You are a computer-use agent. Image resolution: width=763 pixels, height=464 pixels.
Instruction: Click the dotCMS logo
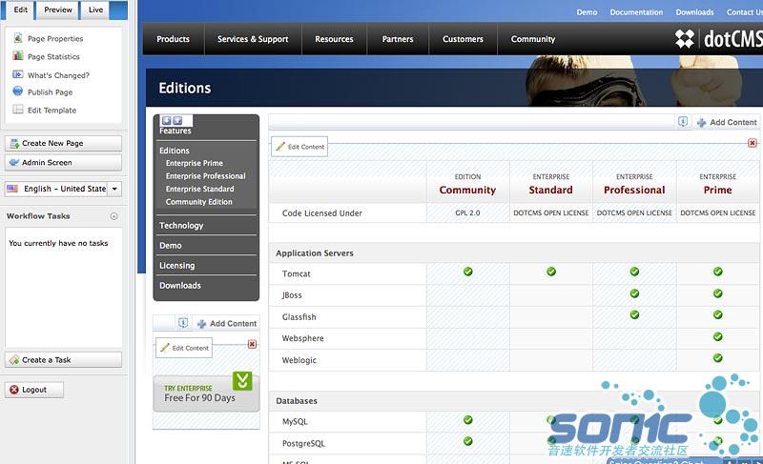coord(719,39)
